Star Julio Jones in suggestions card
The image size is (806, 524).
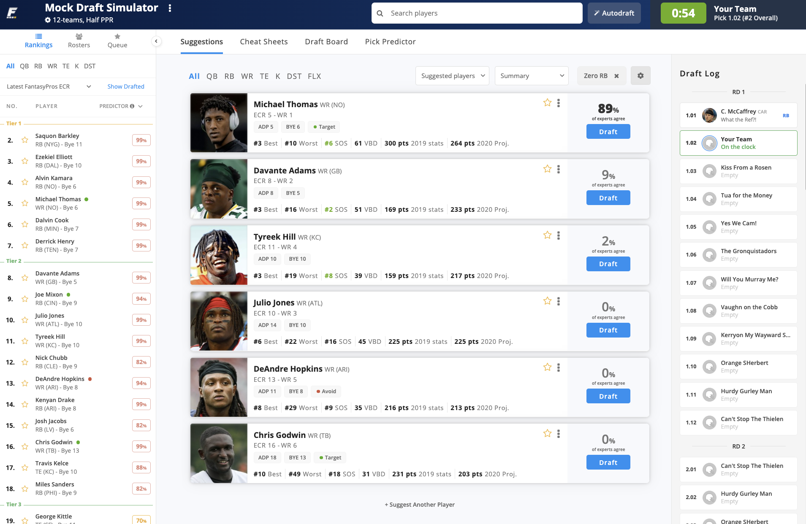coord(548,301)
